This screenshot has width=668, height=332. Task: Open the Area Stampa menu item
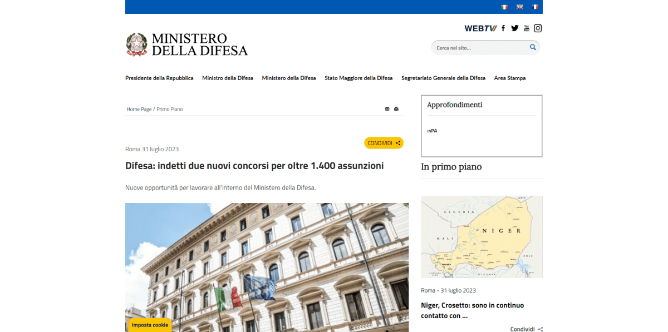(510, 78)
